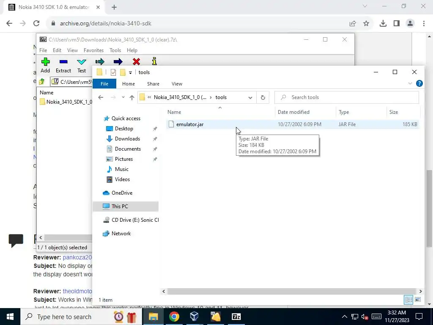433x325 pixels.
Task: Open the Explorer Home ribbon tab
Action: point(129,84)
